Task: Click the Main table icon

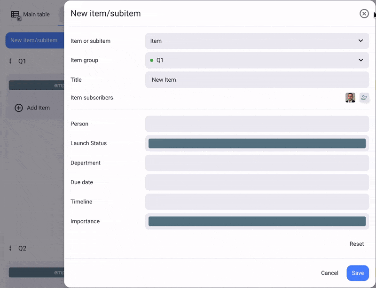Action: (x=16, y=15)
